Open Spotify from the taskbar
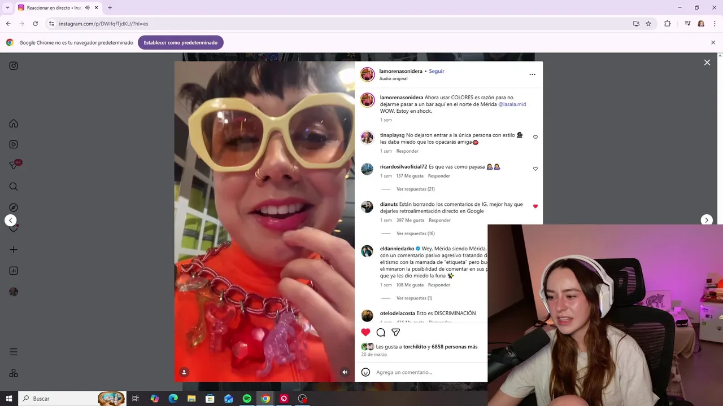Screen dimensions: 723x406 click(x=247, y=399)
